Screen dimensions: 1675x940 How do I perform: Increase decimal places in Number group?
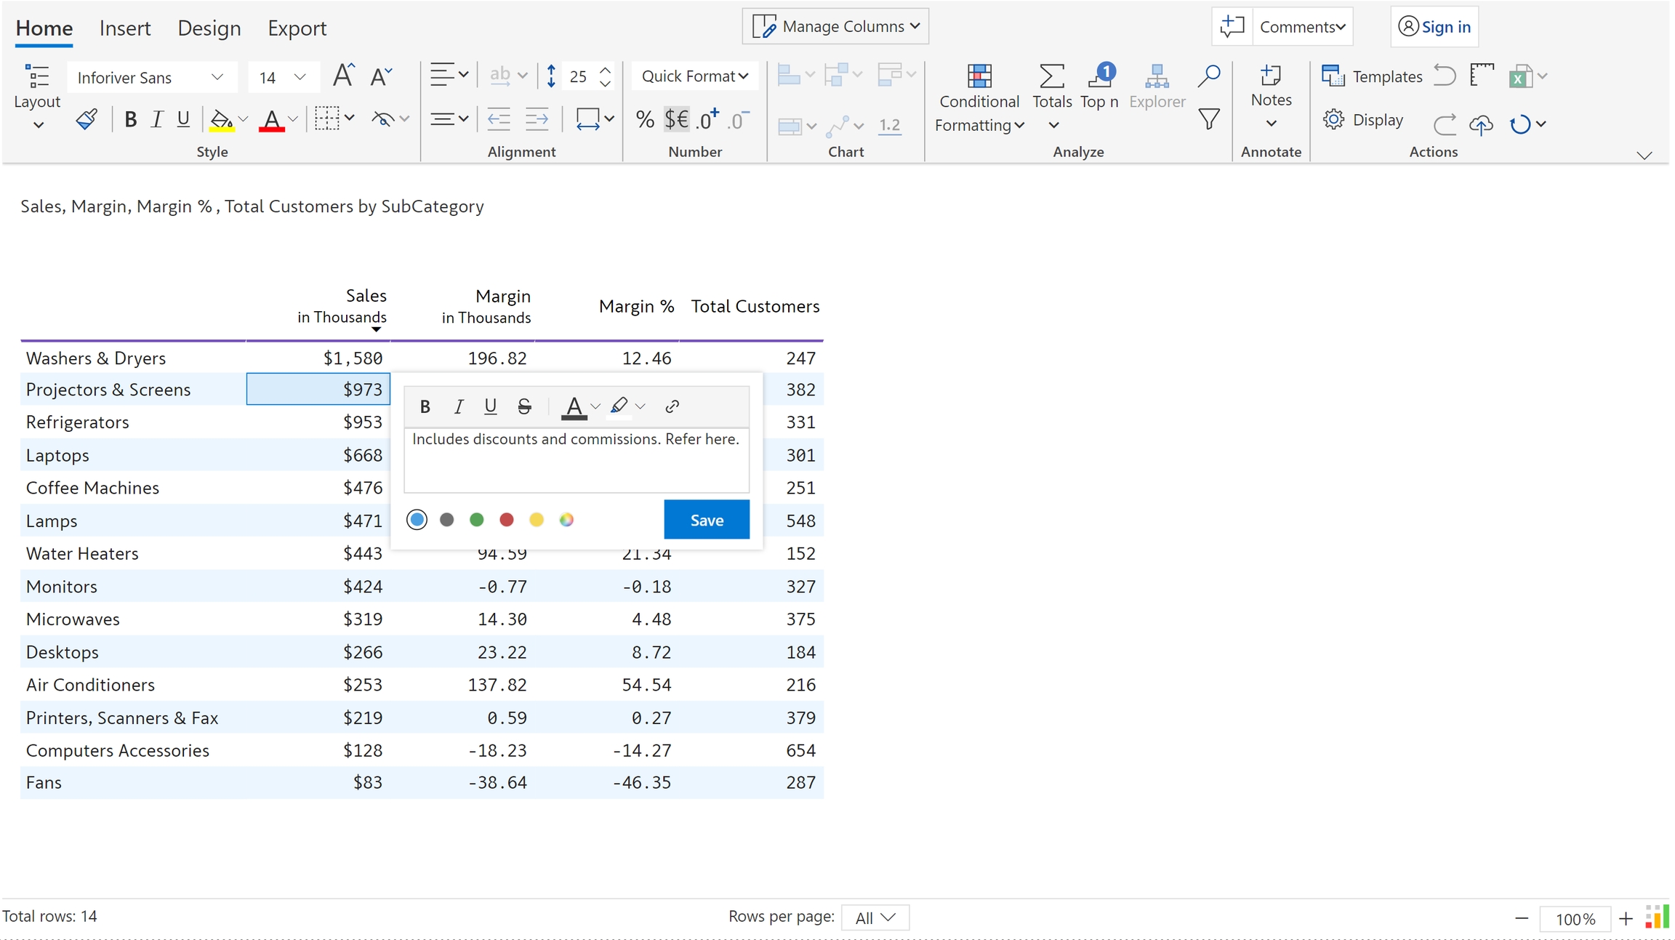click(x=706, y=120)
